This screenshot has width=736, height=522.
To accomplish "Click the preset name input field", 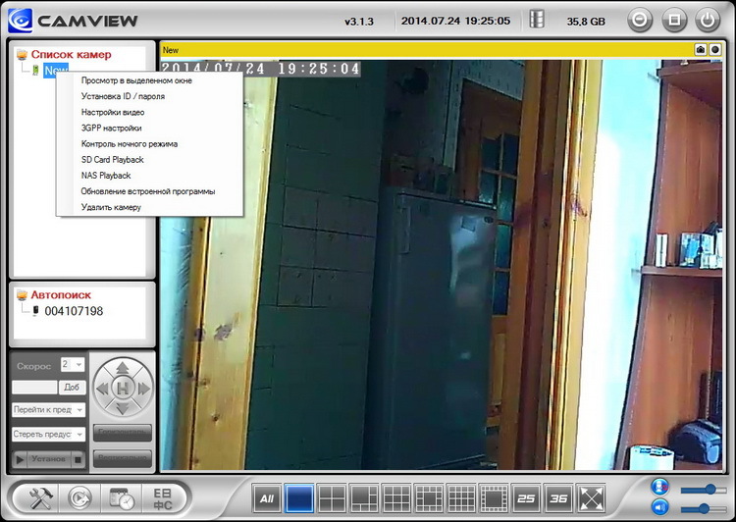I will 34,388.
